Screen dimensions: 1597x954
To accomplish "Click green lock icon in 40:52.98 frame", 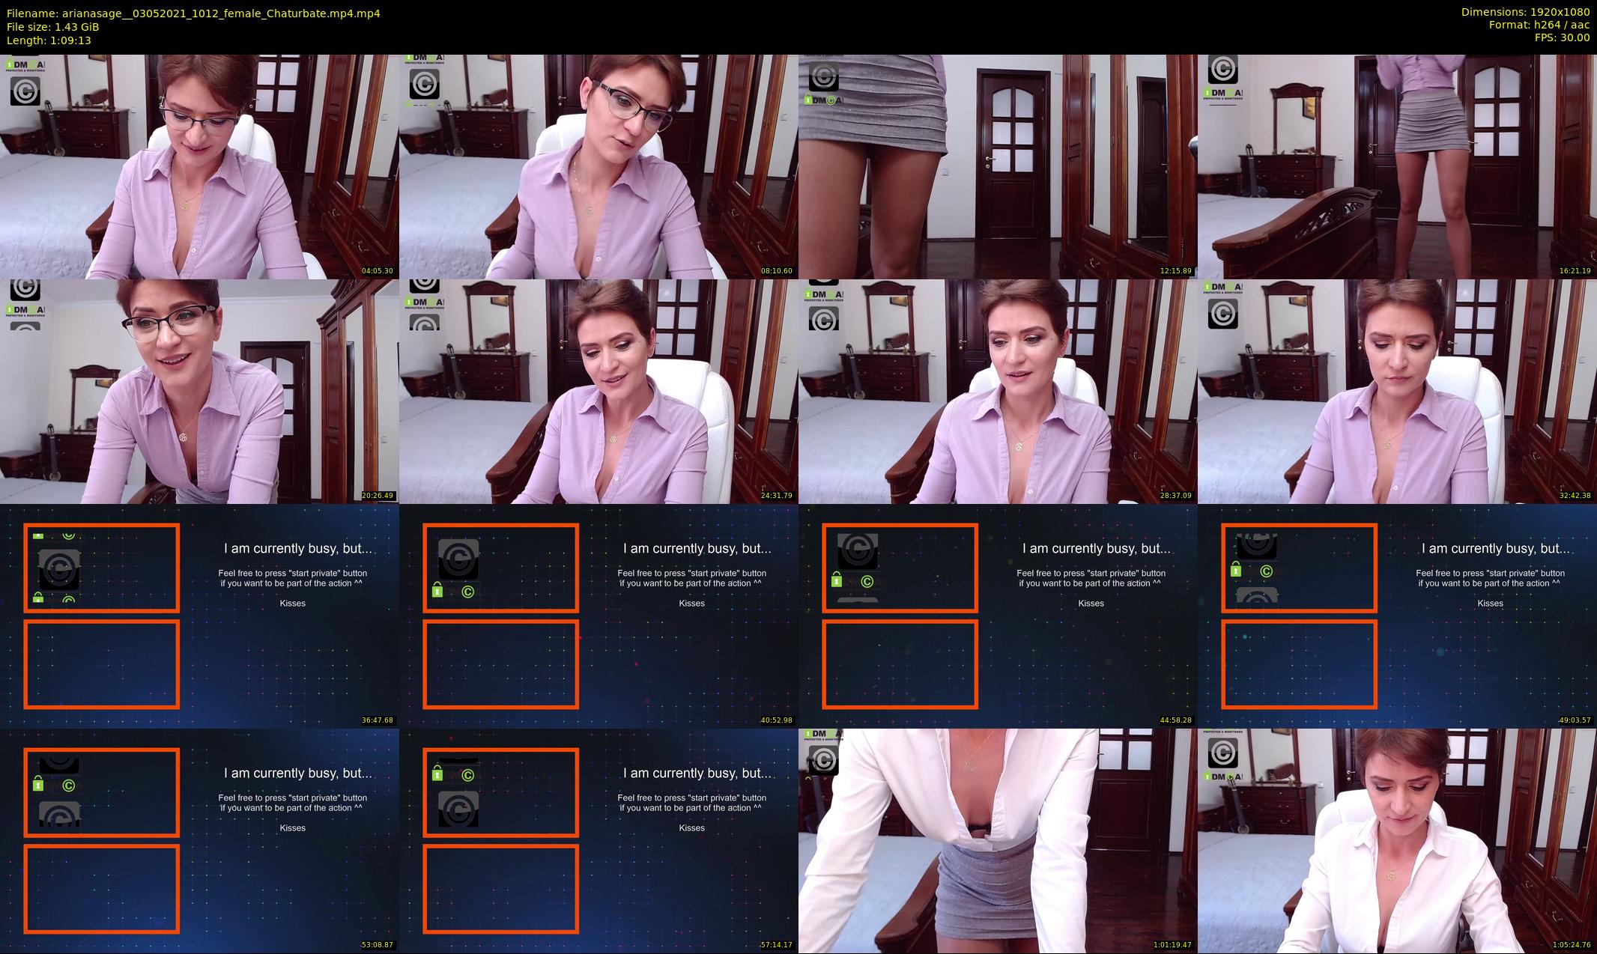I will tap(437, 592).
